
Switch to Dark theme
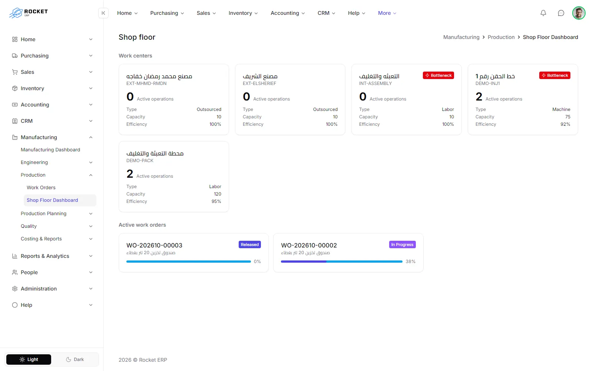[x=75, y=359]
